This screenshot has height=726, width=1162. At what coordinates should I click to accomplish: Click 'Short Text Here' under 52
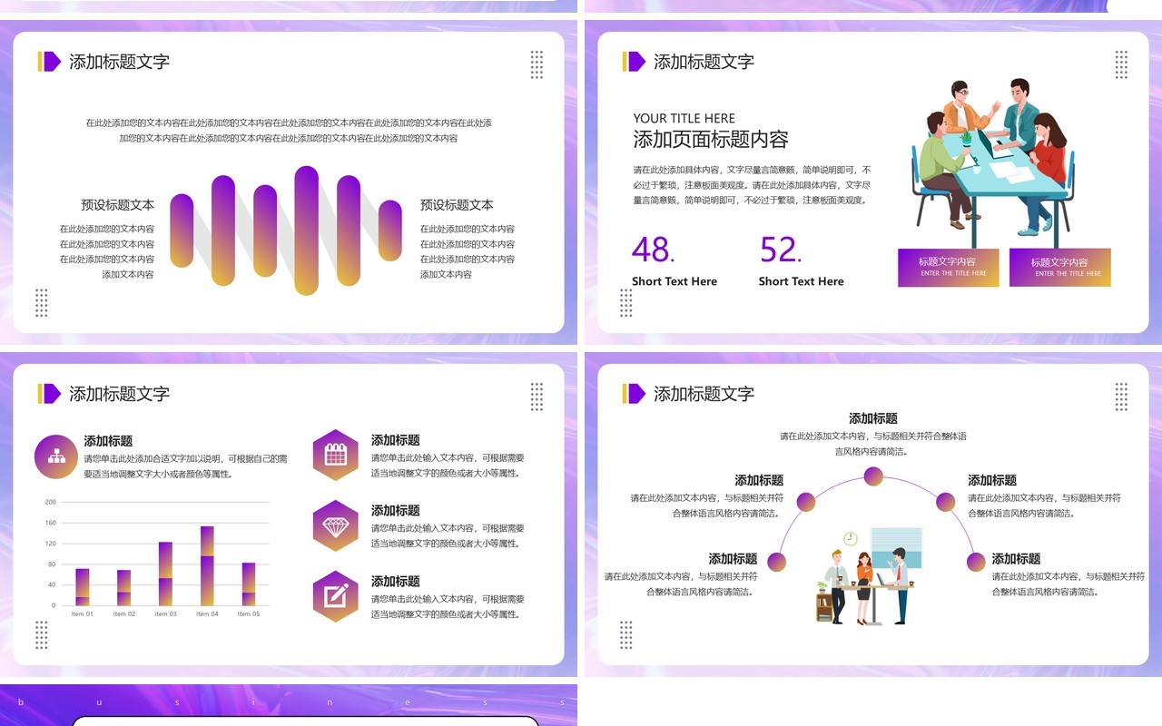coord(802,281)
